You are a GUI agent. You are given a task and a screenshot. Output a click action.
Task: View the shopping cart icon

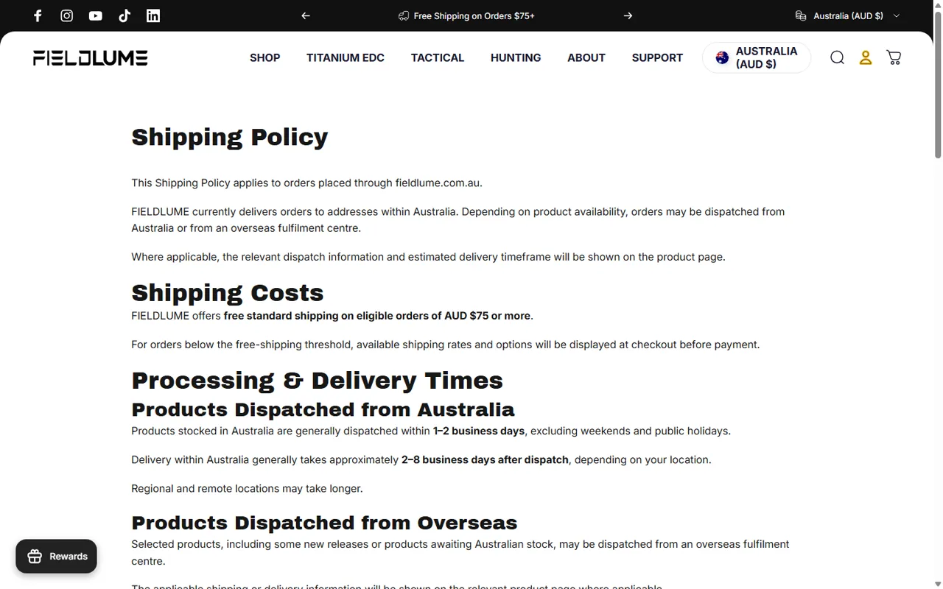point(894,57)
